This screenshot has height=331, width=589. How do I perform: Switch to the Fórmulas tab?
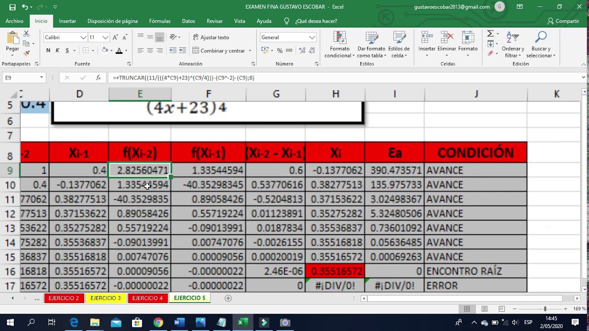pos(160,21)
